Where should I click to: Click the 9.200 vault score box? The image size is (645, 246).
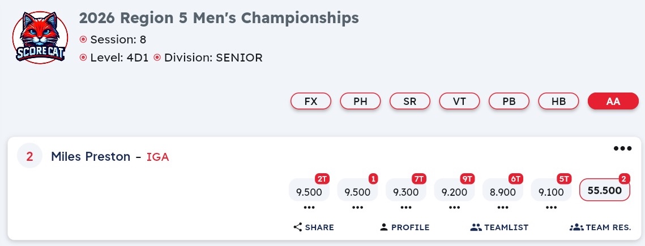click(454, 192)
